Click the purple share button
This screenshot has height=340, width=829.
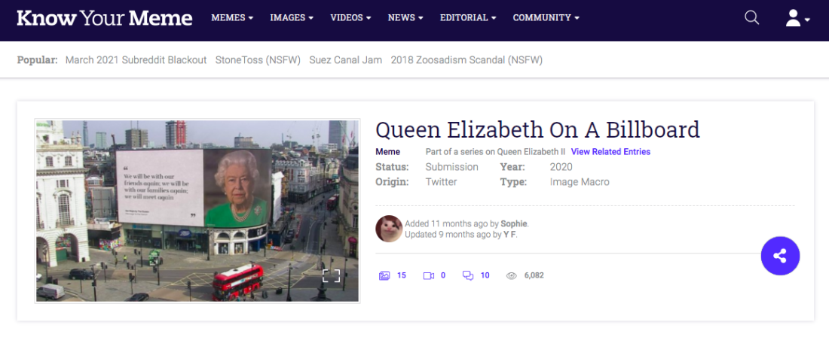(x=780, y=256)
